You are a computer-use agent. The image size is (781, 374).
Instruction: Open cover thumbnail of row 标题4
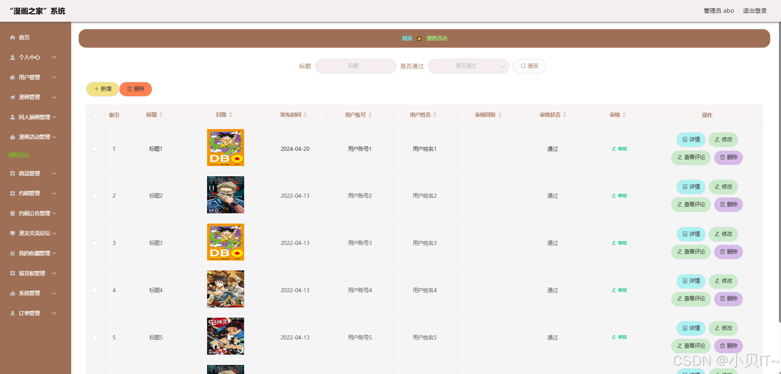[x=226, y=289]
